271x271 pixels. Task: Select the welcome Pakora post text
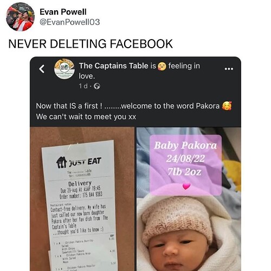coord(134,111)
